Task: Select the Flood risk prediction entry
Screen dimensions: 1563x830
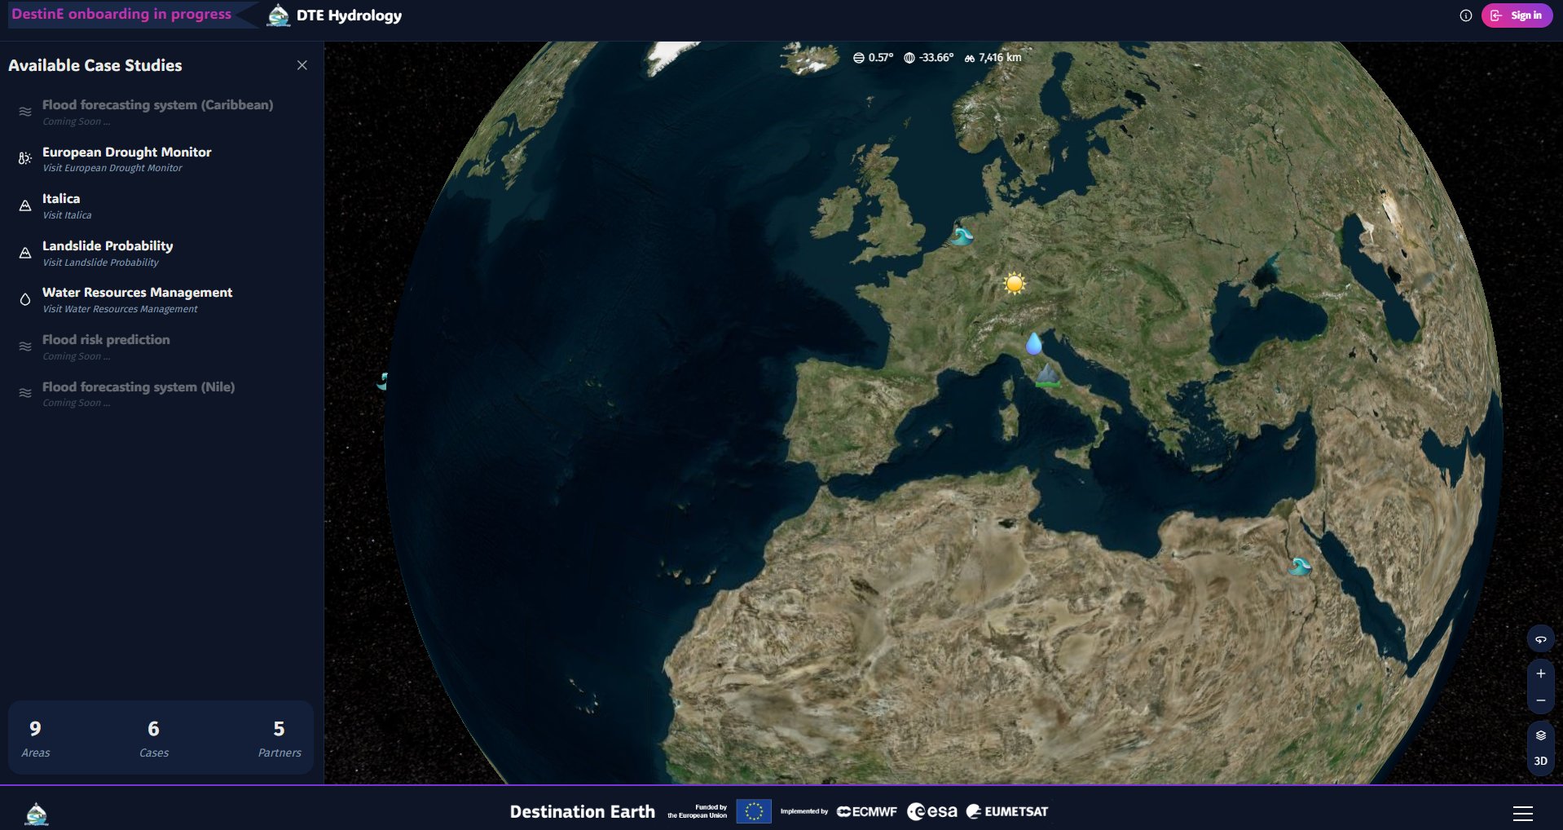Action: (161, 347)
